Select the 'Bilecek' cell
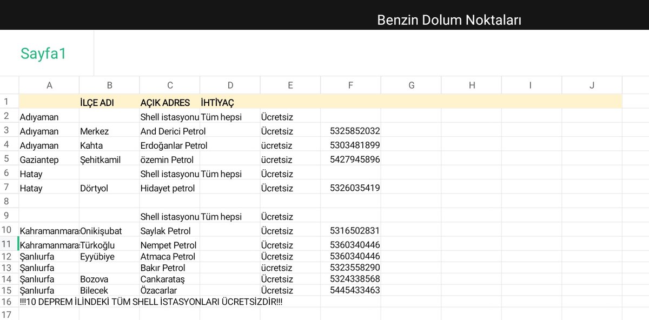 point(109,291)
